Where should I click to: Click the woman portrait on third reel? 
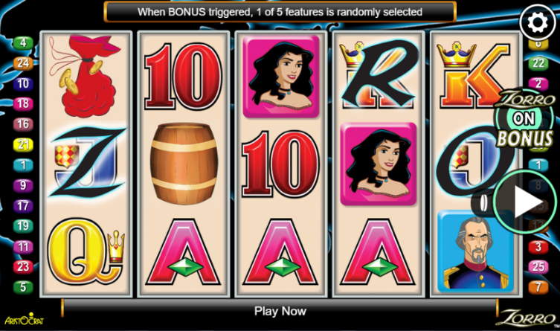280,77
